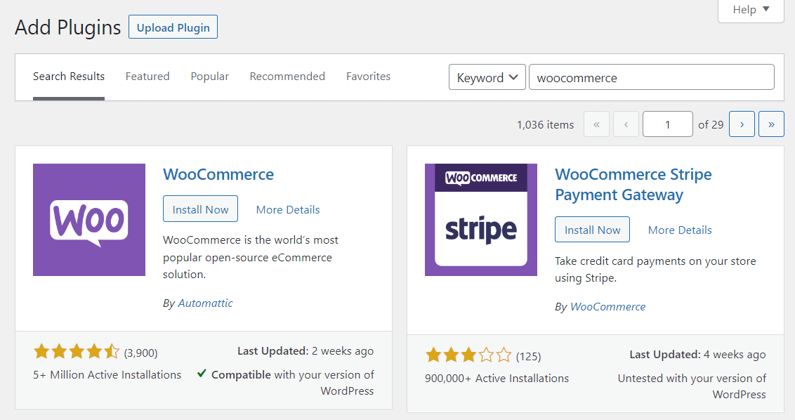Go to first page using double-arrow icon
The width and height of the screenshot is (795, 420).
click(596, 124)
